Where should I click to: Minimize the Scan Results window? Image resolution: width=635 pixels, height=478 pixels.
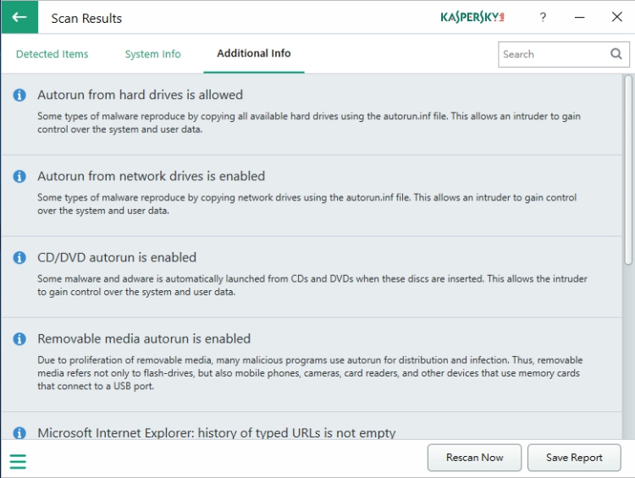[580, 17]
